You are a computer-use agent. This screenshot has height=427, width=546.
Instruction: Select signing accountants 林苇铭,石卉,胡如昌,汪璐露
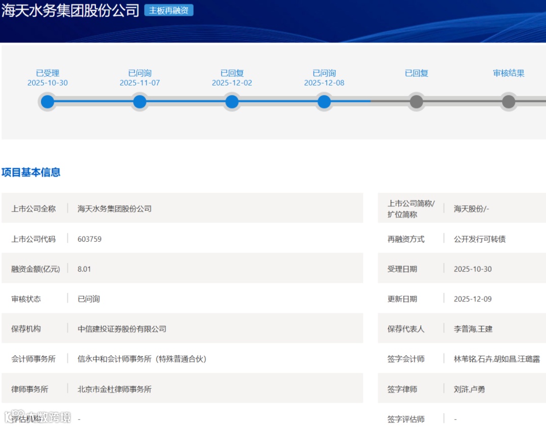(x=497, y=359)
